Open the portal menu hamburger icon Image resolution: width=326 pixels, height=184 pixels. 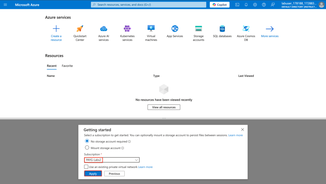5,4
